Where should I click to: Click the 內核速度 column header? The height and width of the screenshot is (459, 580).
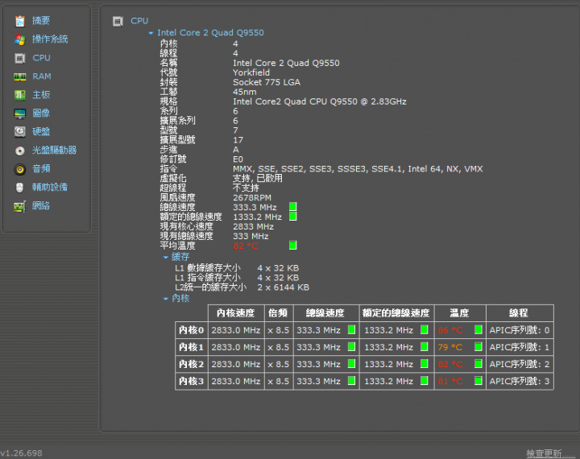tap(236, 313)
